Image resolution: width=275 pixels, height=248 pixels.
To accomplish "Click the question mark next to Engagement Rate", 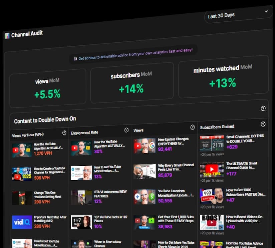I will click(x=126, y=130).
